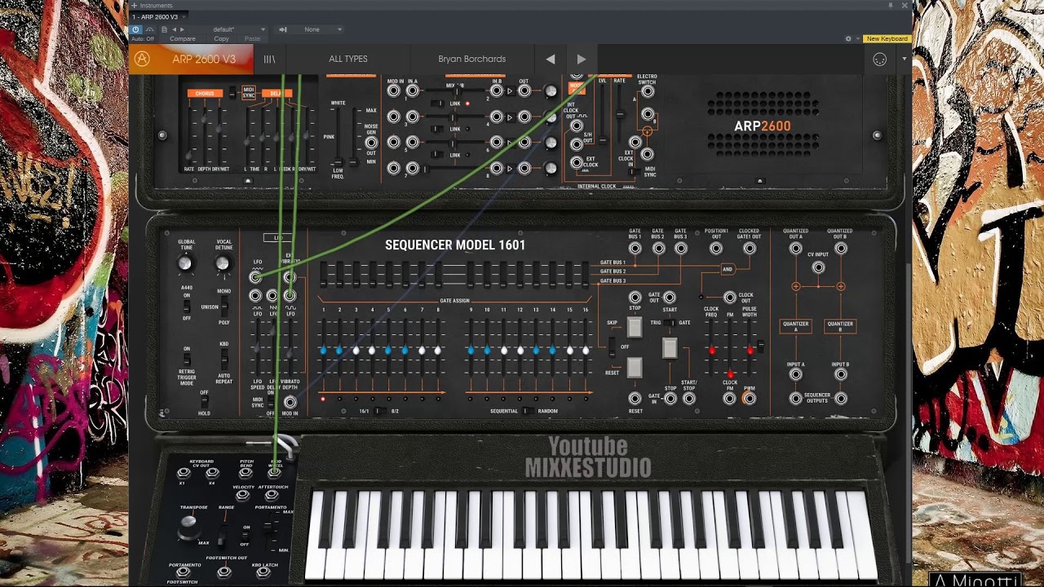Turn the Global Tune knob
The height and width of the screenshot is (587, 1044).
[185, 263]
